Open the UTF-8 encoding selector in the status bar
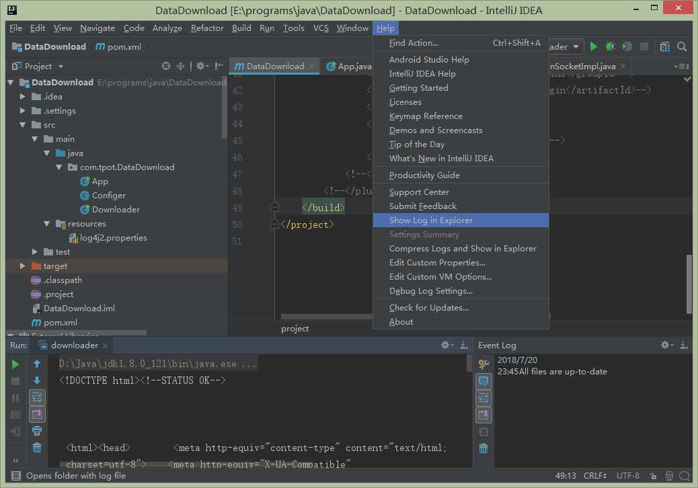This screenshot has height=488, width=698. click(x=627, y=476)
